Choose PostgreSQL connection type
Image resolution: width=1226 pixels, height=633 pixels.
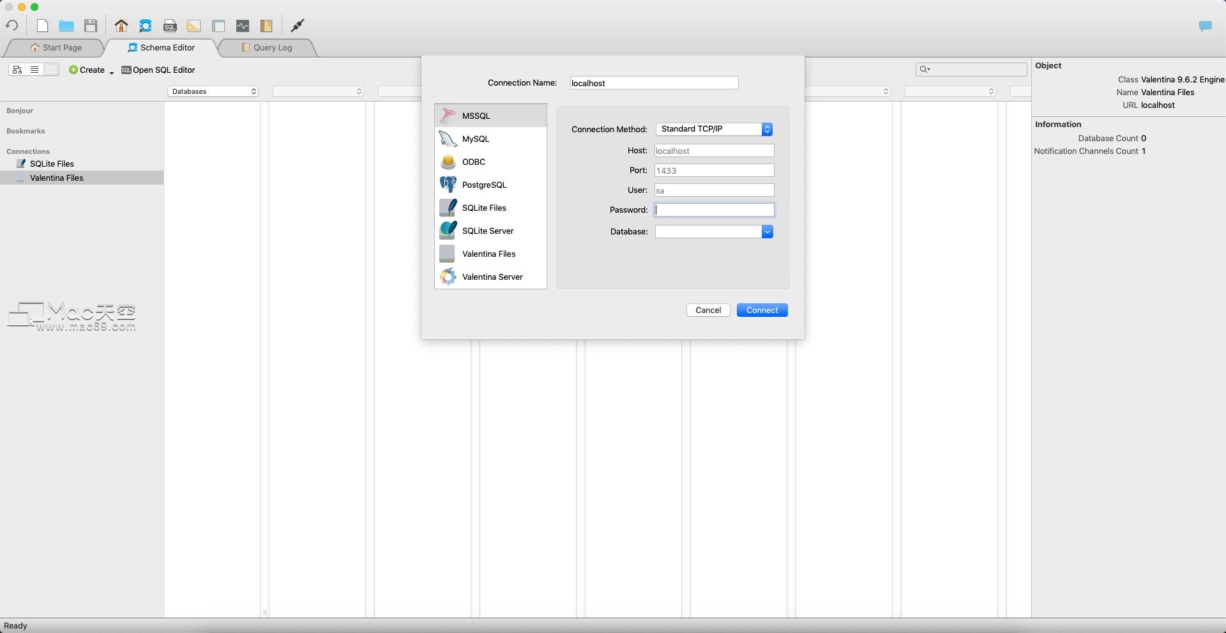[x=490, y=185]
